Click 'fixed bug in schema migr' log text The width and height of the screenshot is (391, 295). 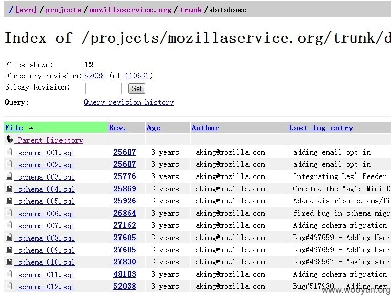coord(342,213)
